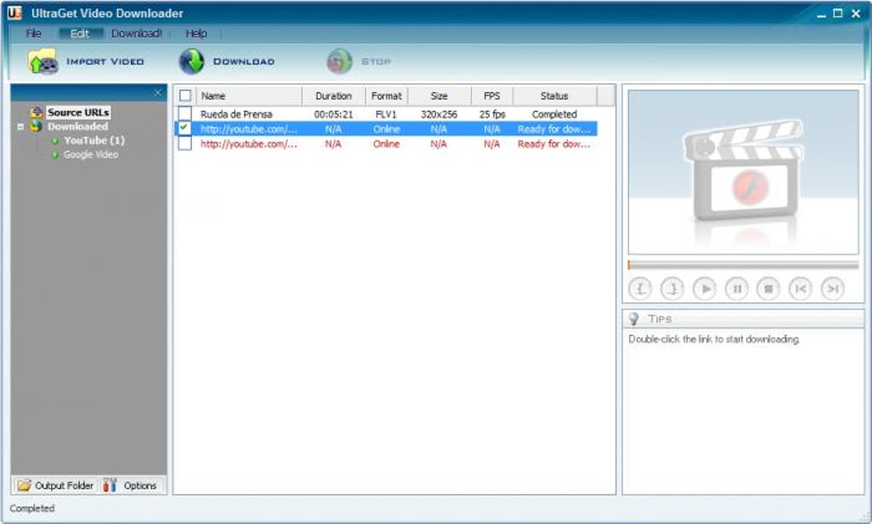Sort by the Format column header
The image size is (872, 524).
(x=386, y=96)
